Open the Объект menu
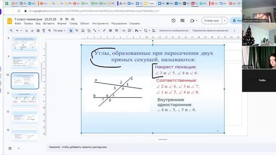276x155 pixels. (85, 23)
